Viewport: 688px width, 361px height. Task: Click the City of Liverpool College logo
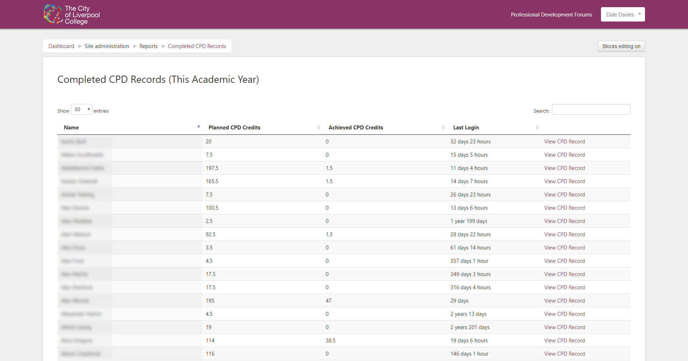click(72, 14)
